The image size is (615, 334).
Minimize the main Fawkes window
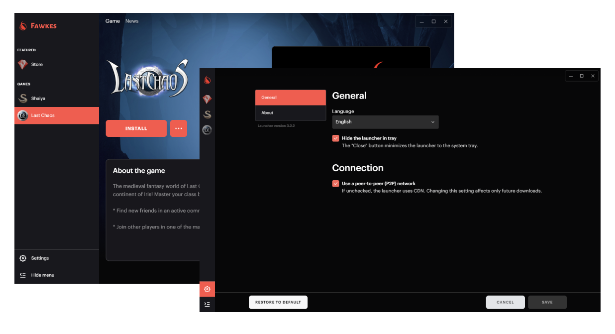(422, 21)
